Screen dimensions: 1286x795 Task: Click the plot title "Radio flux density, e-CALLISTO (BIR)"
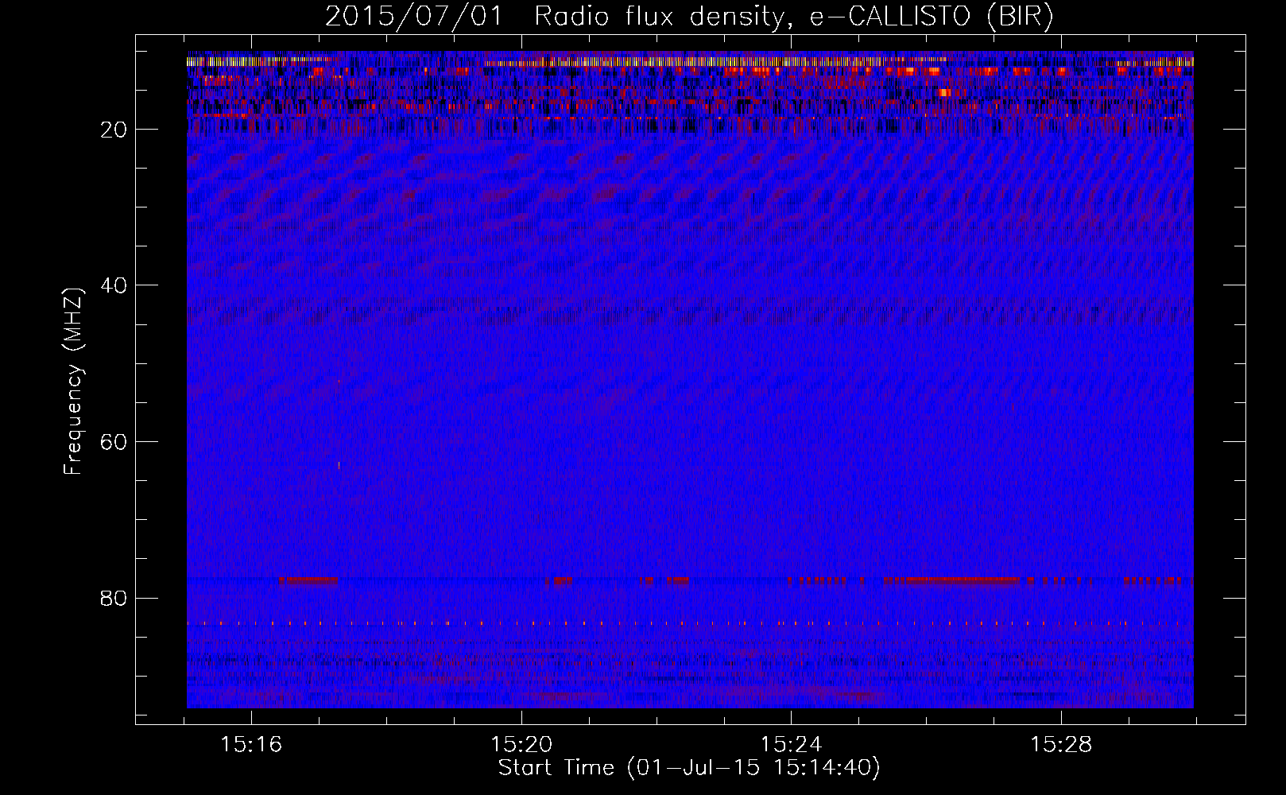coord(793,17)
